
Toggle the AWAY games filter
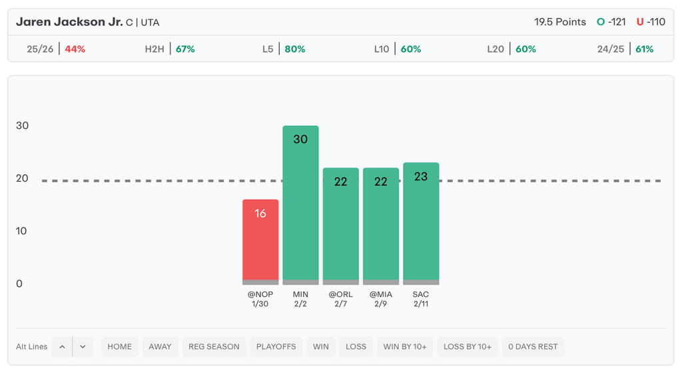(x=160, y=347)
